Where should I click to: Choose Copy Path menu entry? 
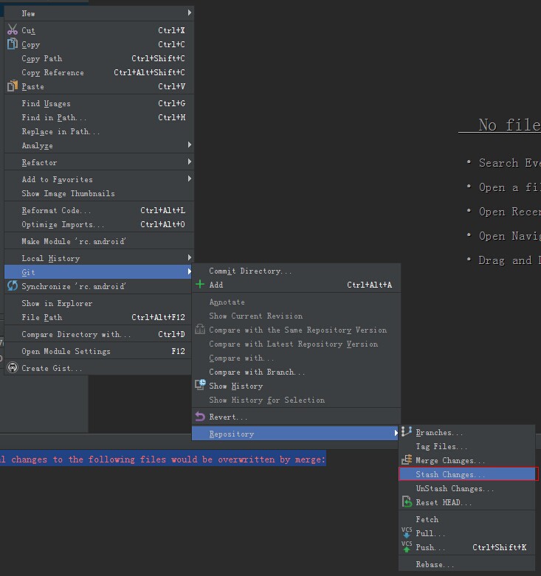click(99, 58)
